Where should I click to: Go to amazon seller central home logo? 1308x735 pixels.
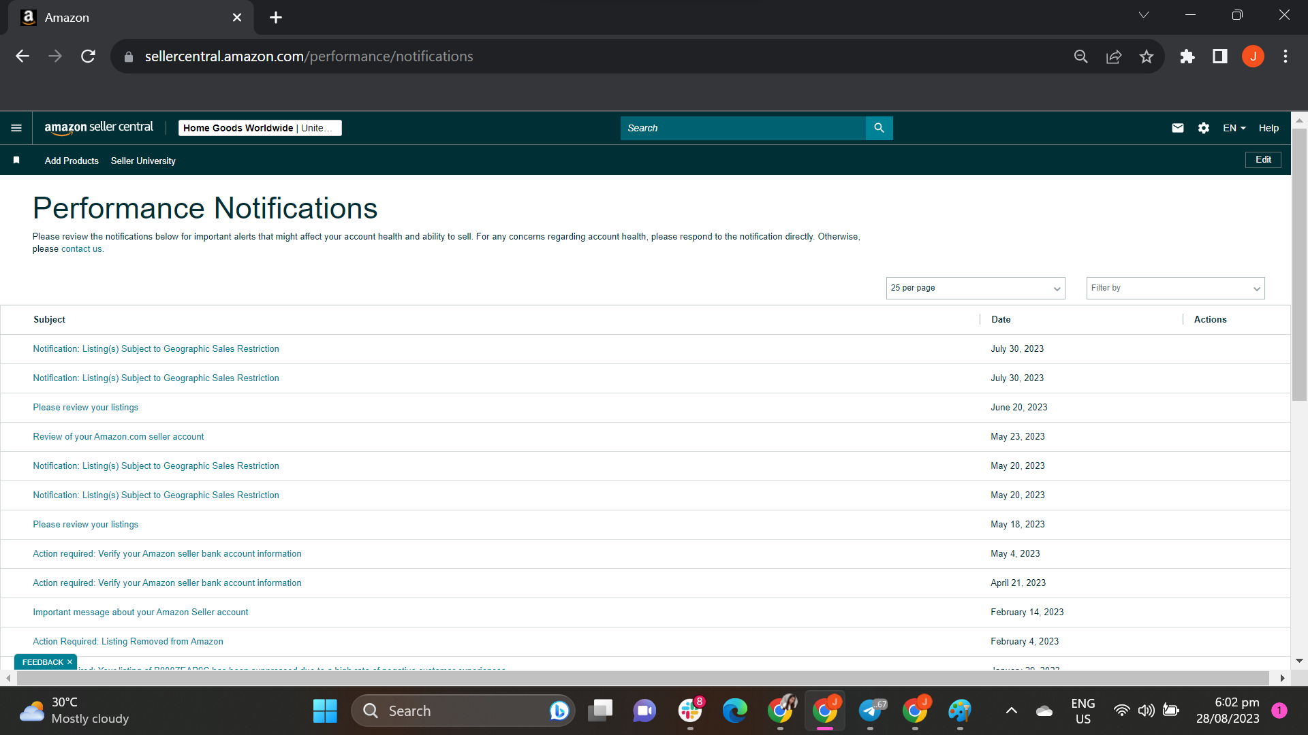click(x=99, y=128)
